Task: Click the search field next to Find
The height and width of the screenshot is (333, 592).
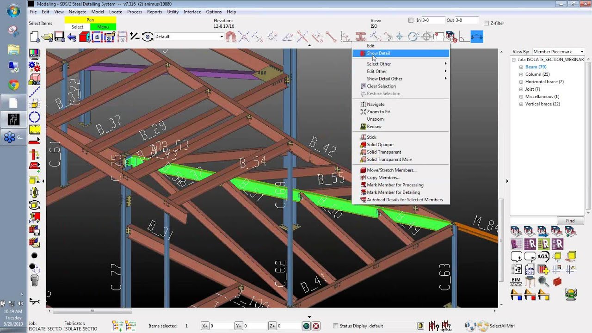Action: click(x=533, y=221)
